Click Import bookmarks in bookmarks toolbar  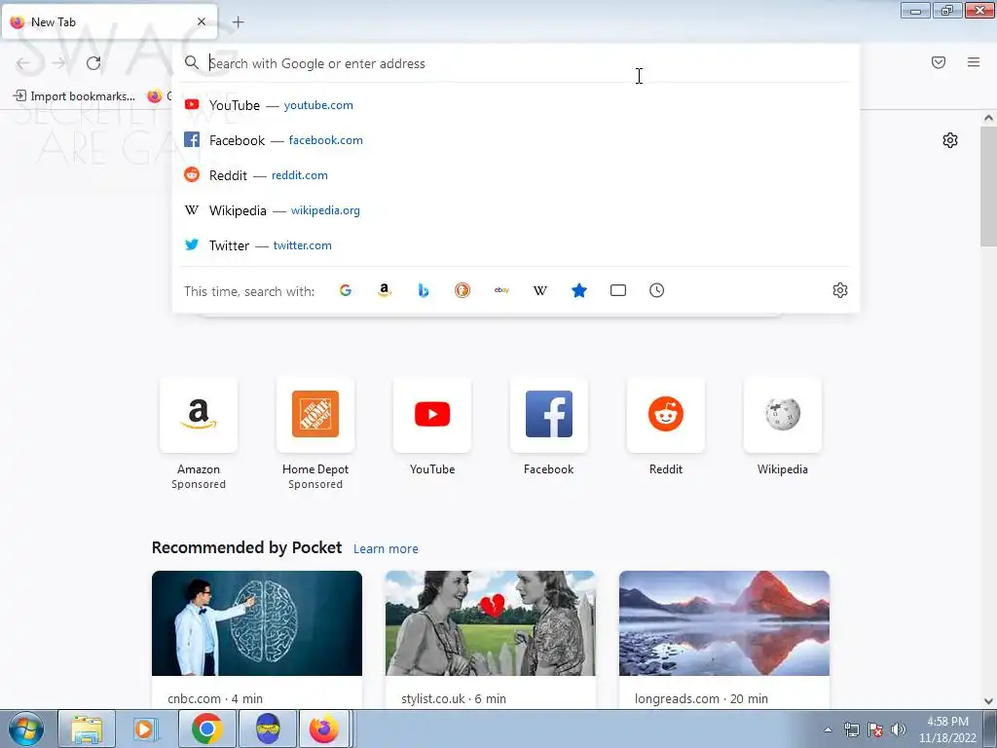click(74, 96)
